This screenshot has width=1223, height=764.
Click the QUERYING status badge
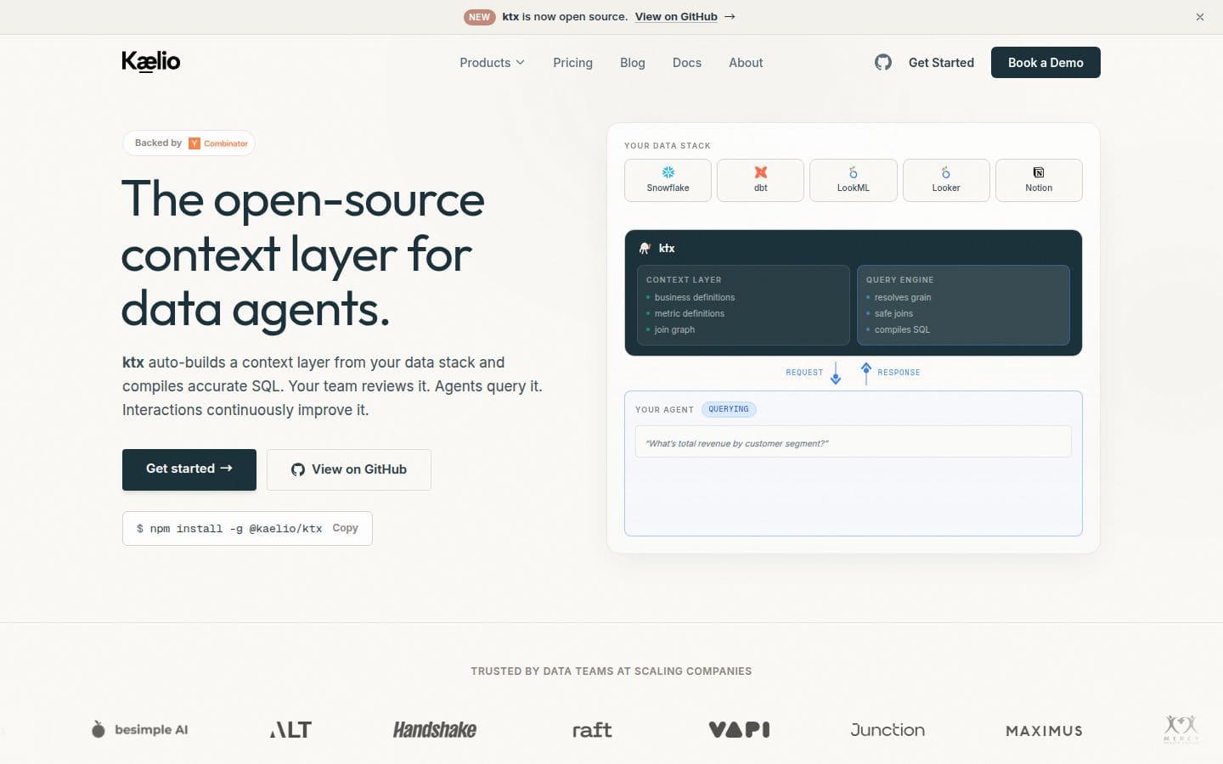click(729, 409)
